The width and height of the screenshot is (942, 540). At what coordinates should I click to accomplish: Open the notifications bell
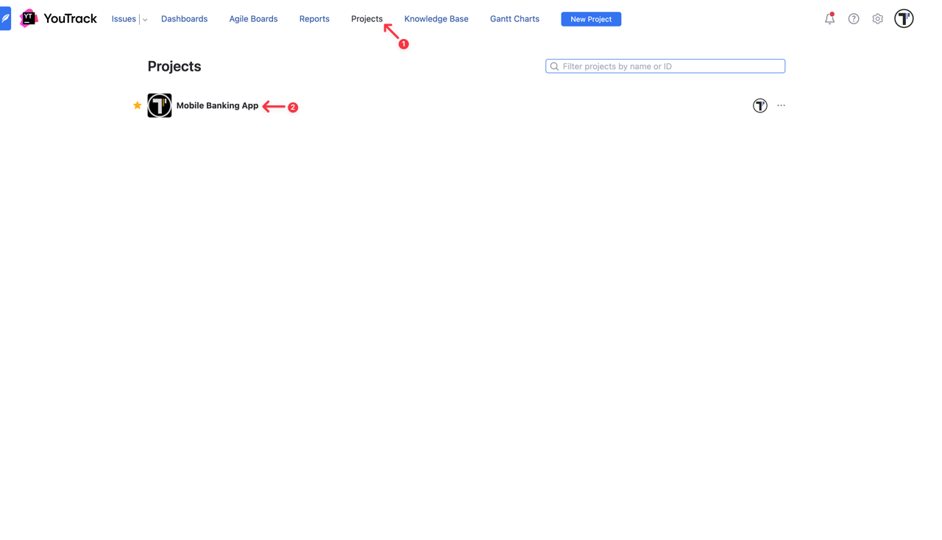(829, 19)
